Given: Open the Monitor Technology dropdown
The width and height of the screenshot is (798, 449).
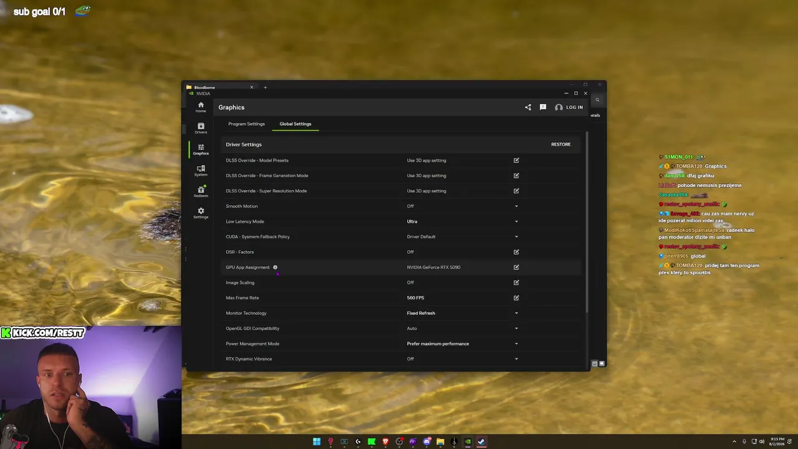Looking at the screenshot, I should [516, 313].
